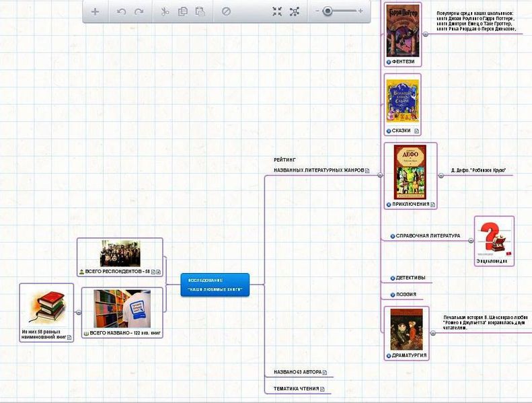Click person icon before ВСЕГО РЕСПОНДЕНТОВ
Image resolution: width=532 pixels, height=403 pixels.
pos(81,272)
